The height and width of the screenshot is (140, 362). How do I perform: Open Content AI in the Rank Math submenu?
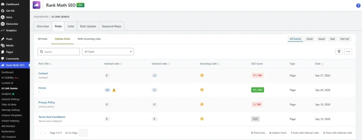7,83
